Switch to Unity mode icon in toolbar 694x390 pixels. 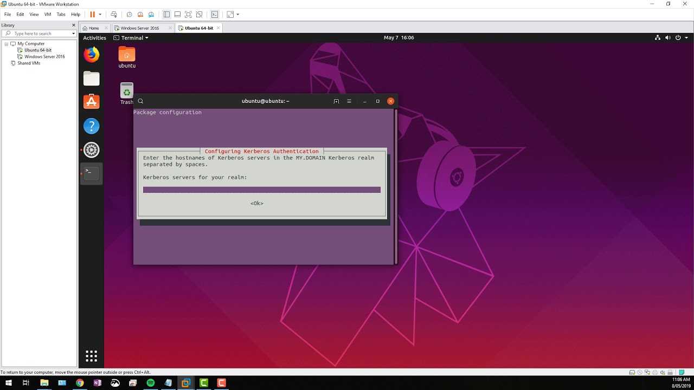coord(199,15)
